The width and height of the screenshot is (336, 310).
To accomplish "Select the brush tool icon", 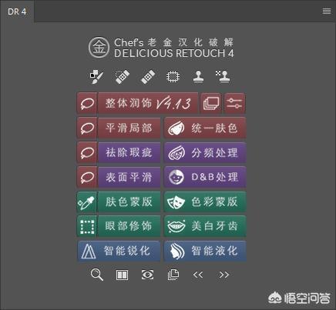I will click(x=96, y=77).
